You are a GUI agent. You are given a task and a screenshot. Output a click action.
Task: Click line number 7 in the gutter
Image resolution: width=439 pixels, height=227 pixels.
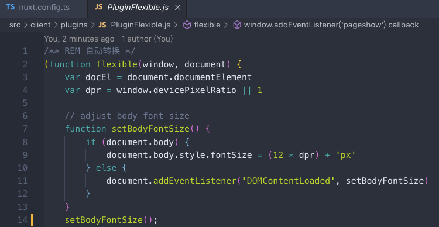[25, 129]
